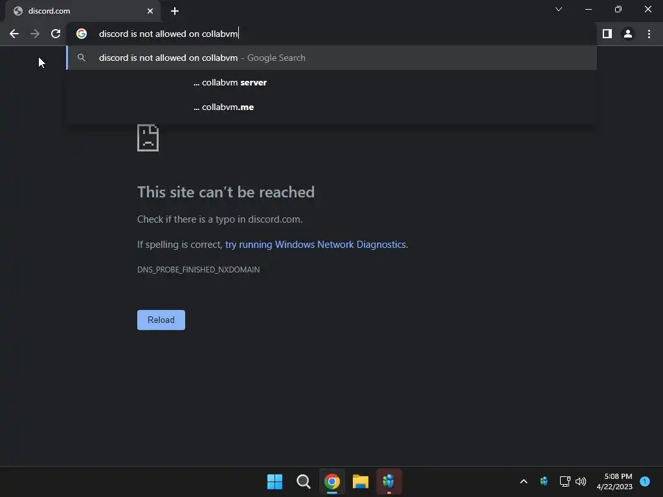Open the volume tray icon

pyautogui.click(x=581, y=481)
